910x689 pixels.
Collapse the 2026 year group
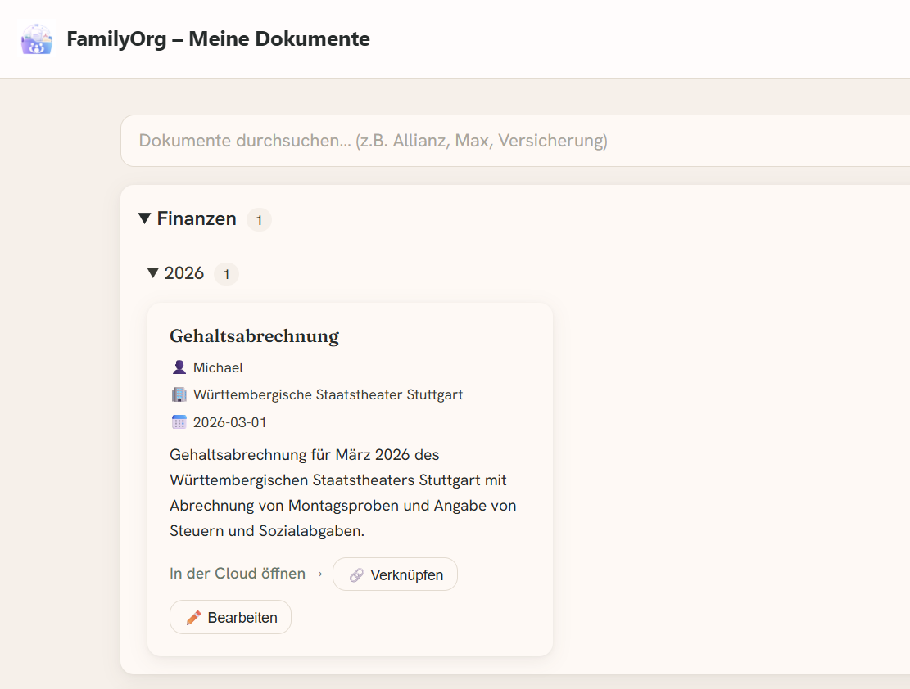(x=152, y=272)
